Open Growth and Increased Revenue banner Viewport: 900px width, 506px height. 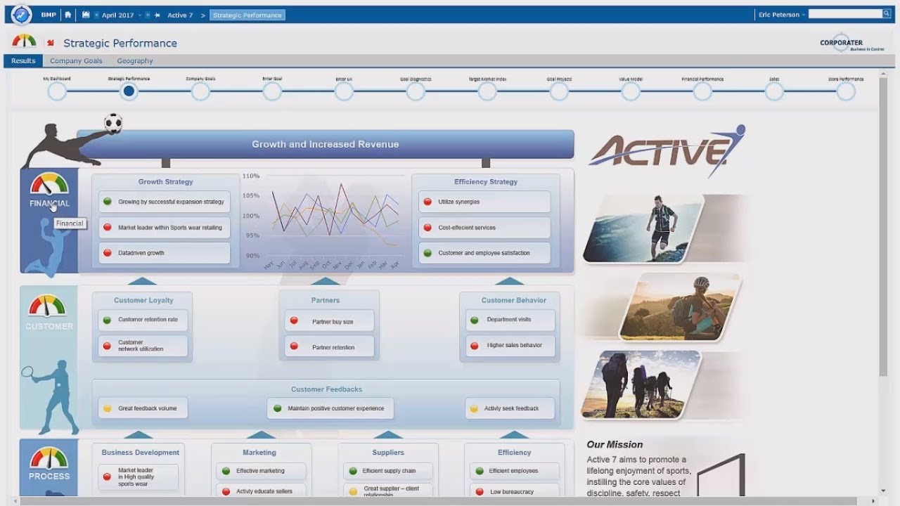click(x=326, y=144)
